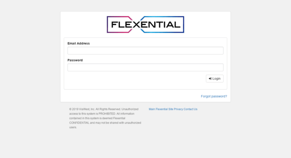Click the Flexential logo image
The height and width of the screenshot is (158, 291).
pyautogui.click(x=145, y=24)
